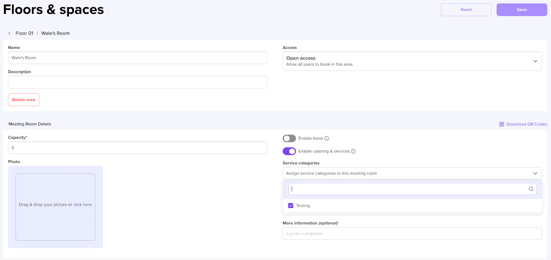Click the photo drag & drop area
This screenshot has height=260, width=551.
click(x=55, y=207)
